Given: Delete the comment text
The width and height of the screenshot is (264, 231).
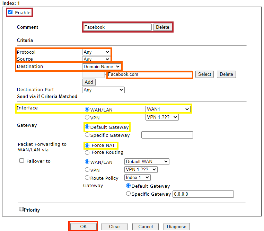Looking at the screenshot, I should 162,27.
